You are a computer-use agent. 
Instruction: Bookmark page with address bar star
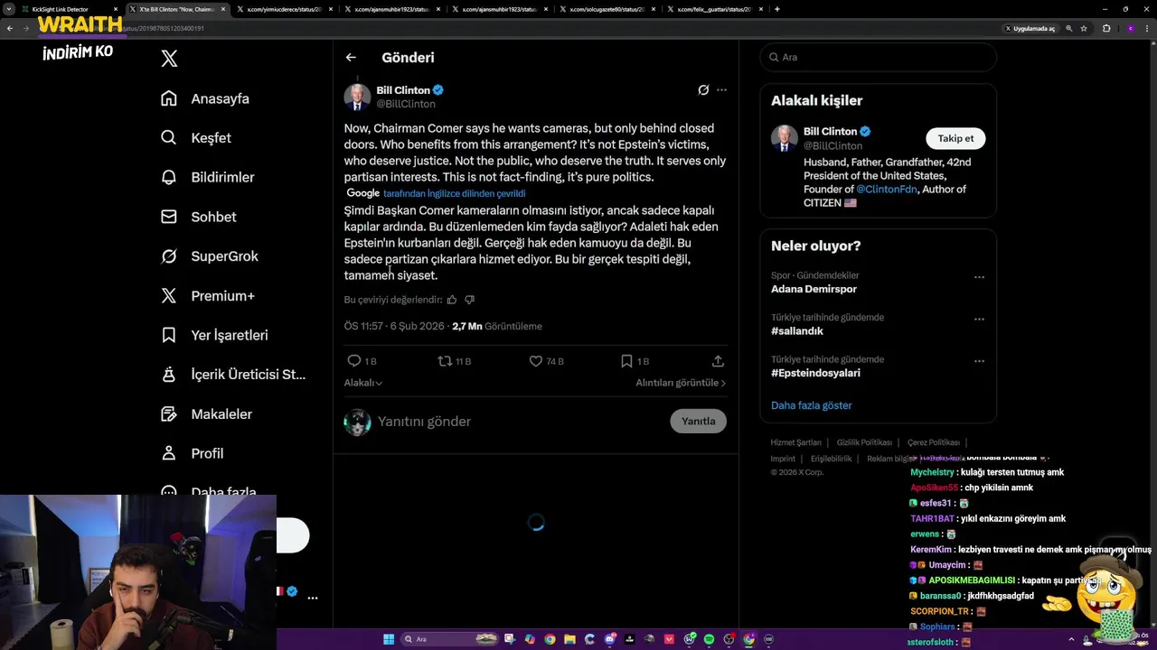pos(1084,29)
